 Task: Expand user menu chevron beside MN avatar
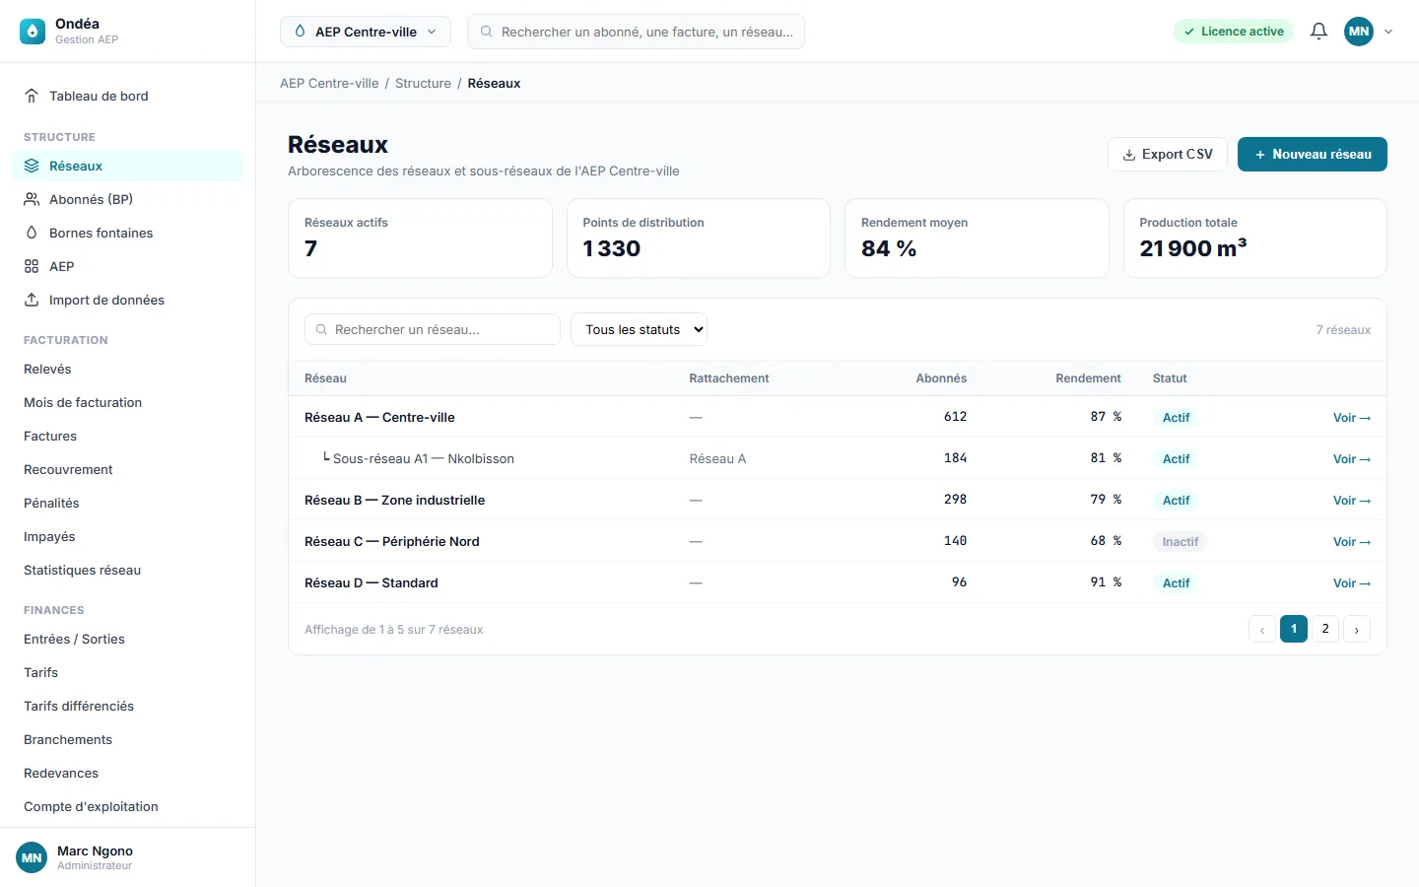click(x=1388, y=32)
